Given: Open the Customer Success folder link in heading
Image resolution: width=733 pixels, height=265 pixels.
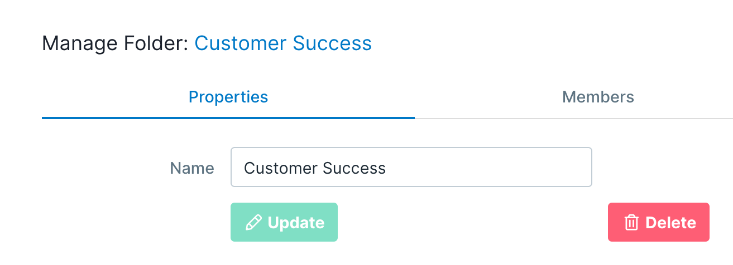Looking at the screenshot, I should [283, 43].
